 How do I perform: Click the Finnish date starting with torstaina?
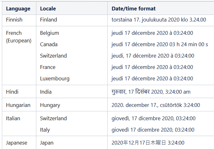159,20
